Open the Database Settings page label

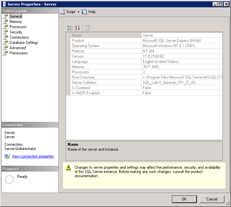click(x=24, y=43)
